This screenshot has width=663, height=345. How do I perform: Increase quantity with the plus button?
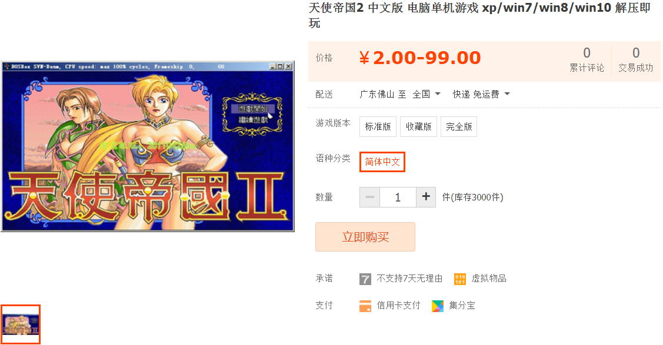[x=426, y=197]
